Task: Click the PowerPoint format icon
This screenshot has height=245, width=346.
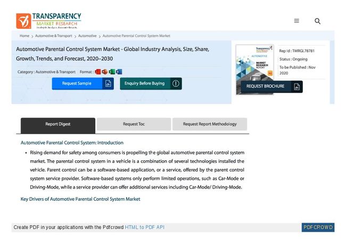Action: pos(104,72)
